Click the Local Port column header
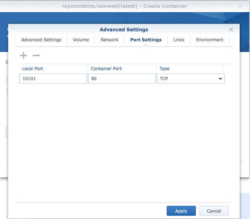The image size is (250, 219). point(53,69)
